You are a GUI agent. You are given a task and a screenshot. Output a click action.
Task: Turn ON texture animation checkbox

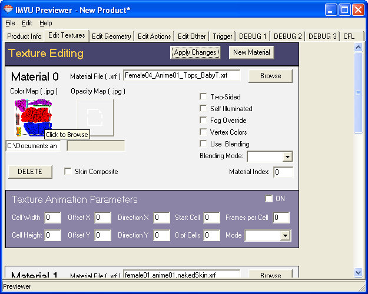click(x=269, y=199)
